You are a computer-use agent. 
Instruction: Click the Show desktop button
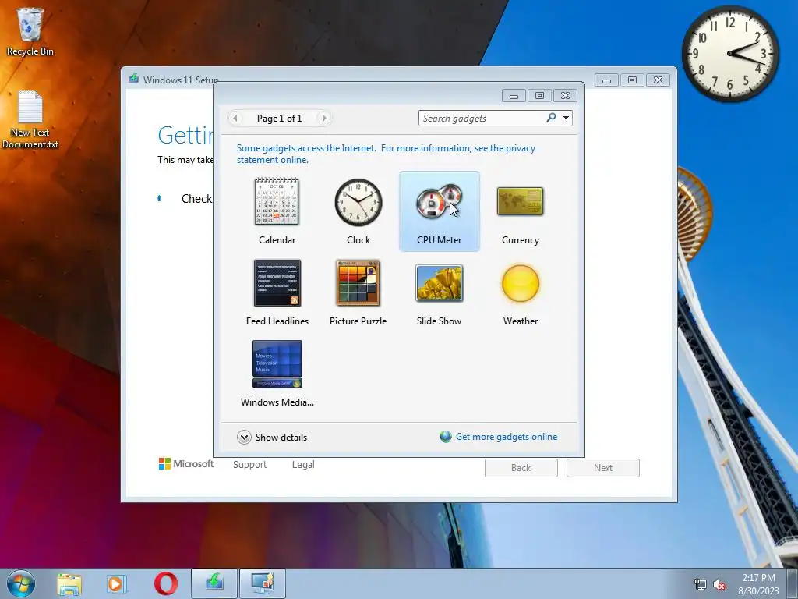pos(793,583)
